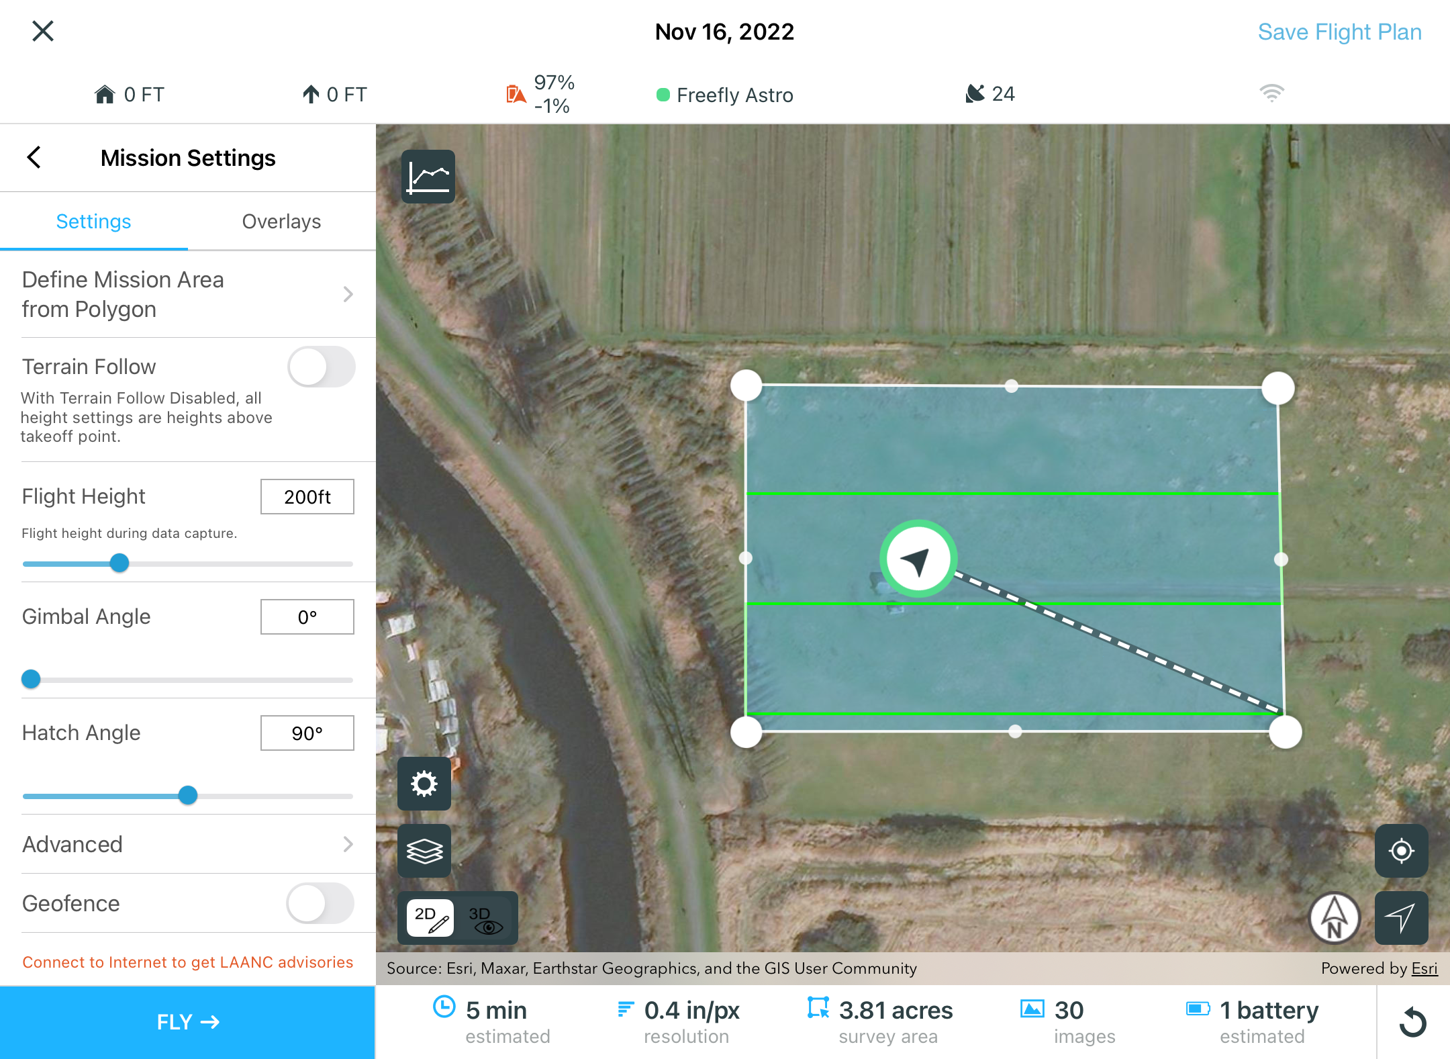Click the Flight Height slider handle

click(119, 563)
